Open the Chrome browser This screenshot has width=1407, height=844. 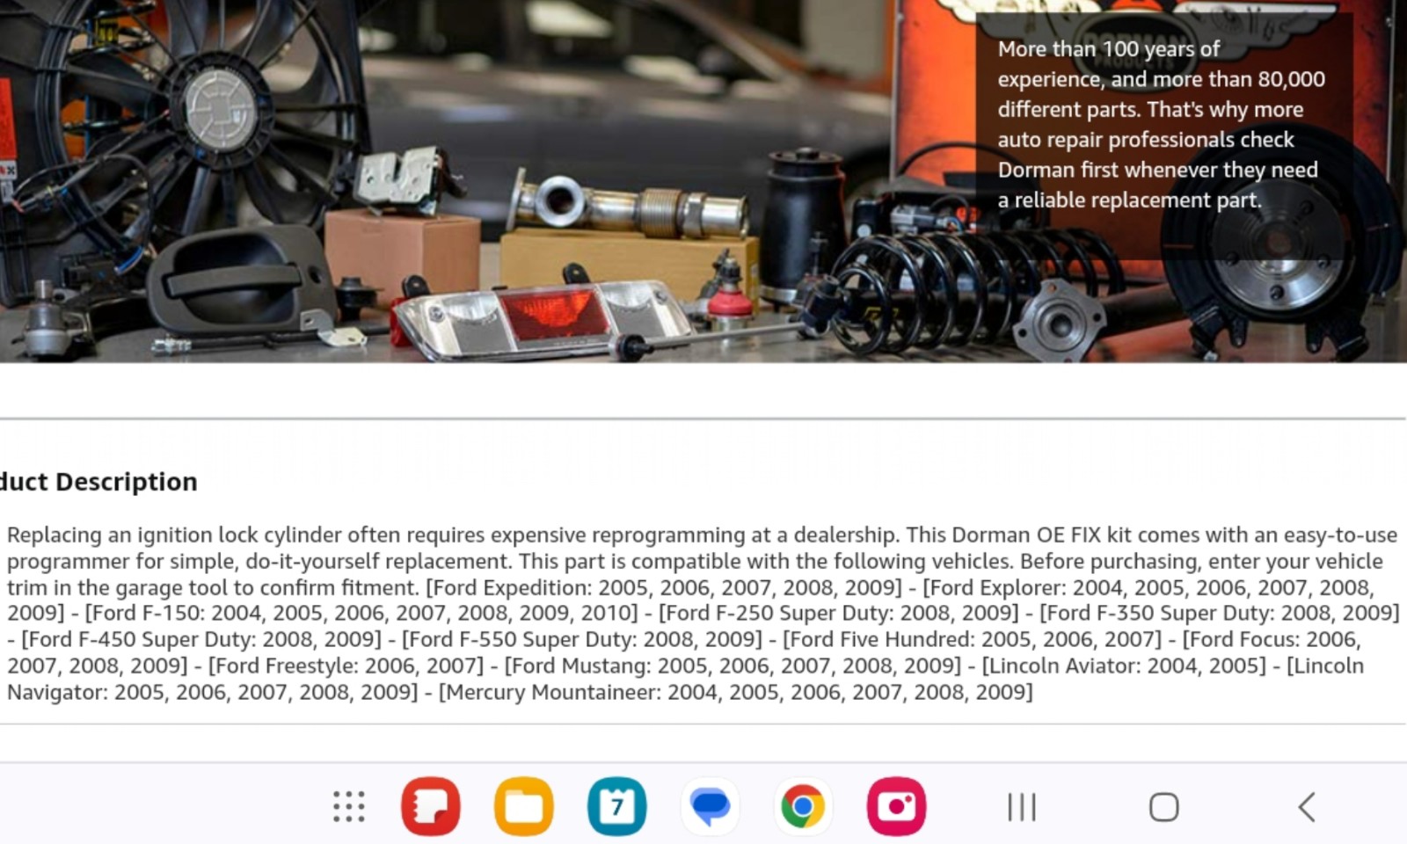[803, 806]
